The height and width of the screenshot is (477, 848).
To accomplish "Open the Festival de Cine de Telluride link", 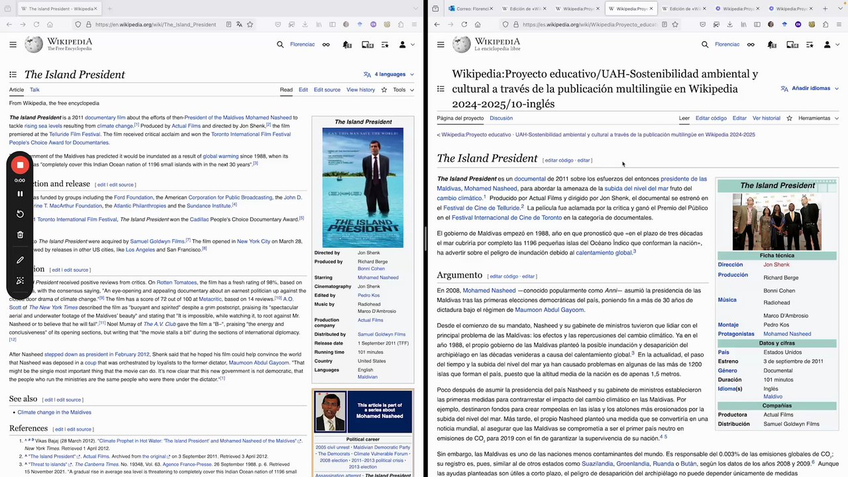I will (481, 208).
